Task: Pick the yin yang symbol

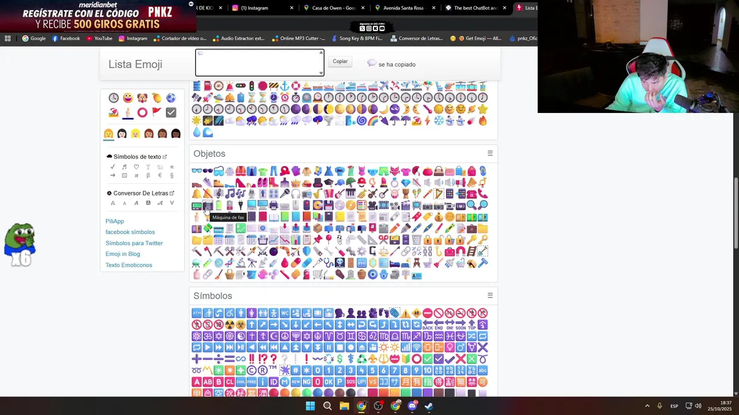Action: 241,336
